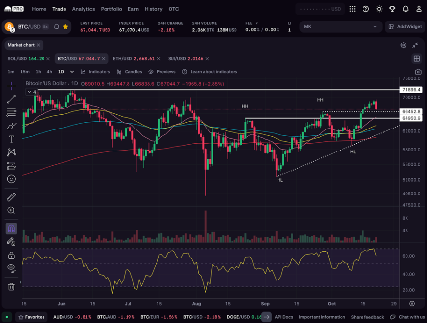Switch to the ETH/USD chart tab

point(133,59)
